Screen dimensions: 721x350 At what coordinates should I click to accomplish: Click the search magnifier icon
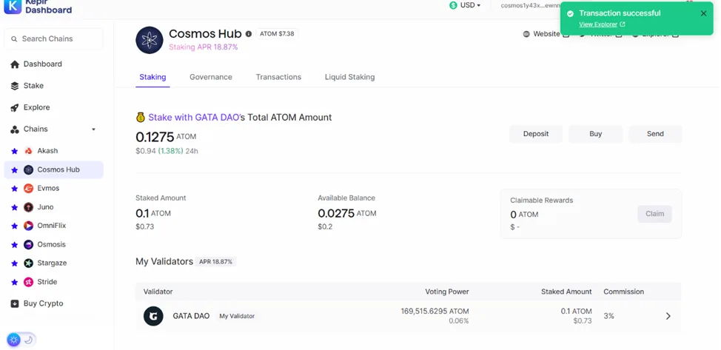14,39
